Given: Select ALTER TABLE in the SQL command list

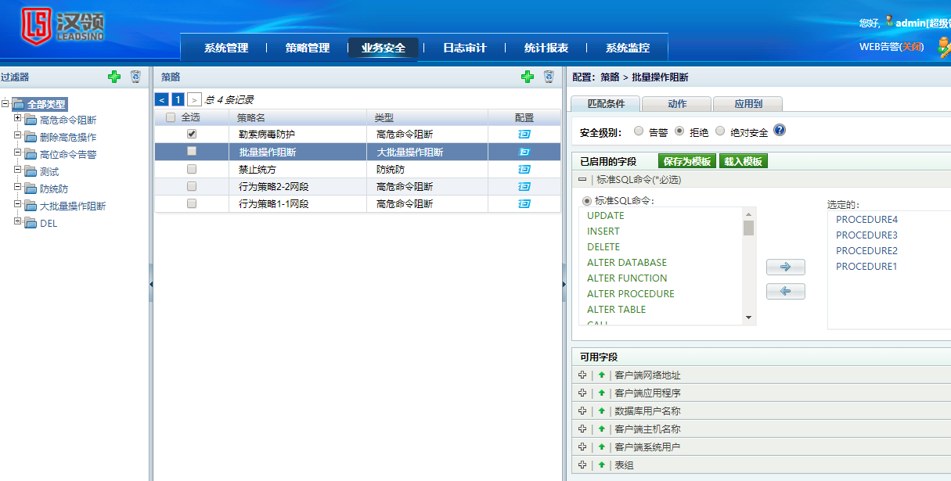Looking at the screenshot, I should [x=616, y=310].
